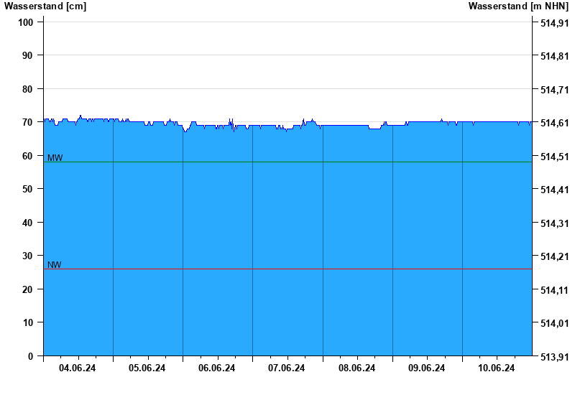
Task: Click the 50 value on left axis
Action: (x=27, y=189)
